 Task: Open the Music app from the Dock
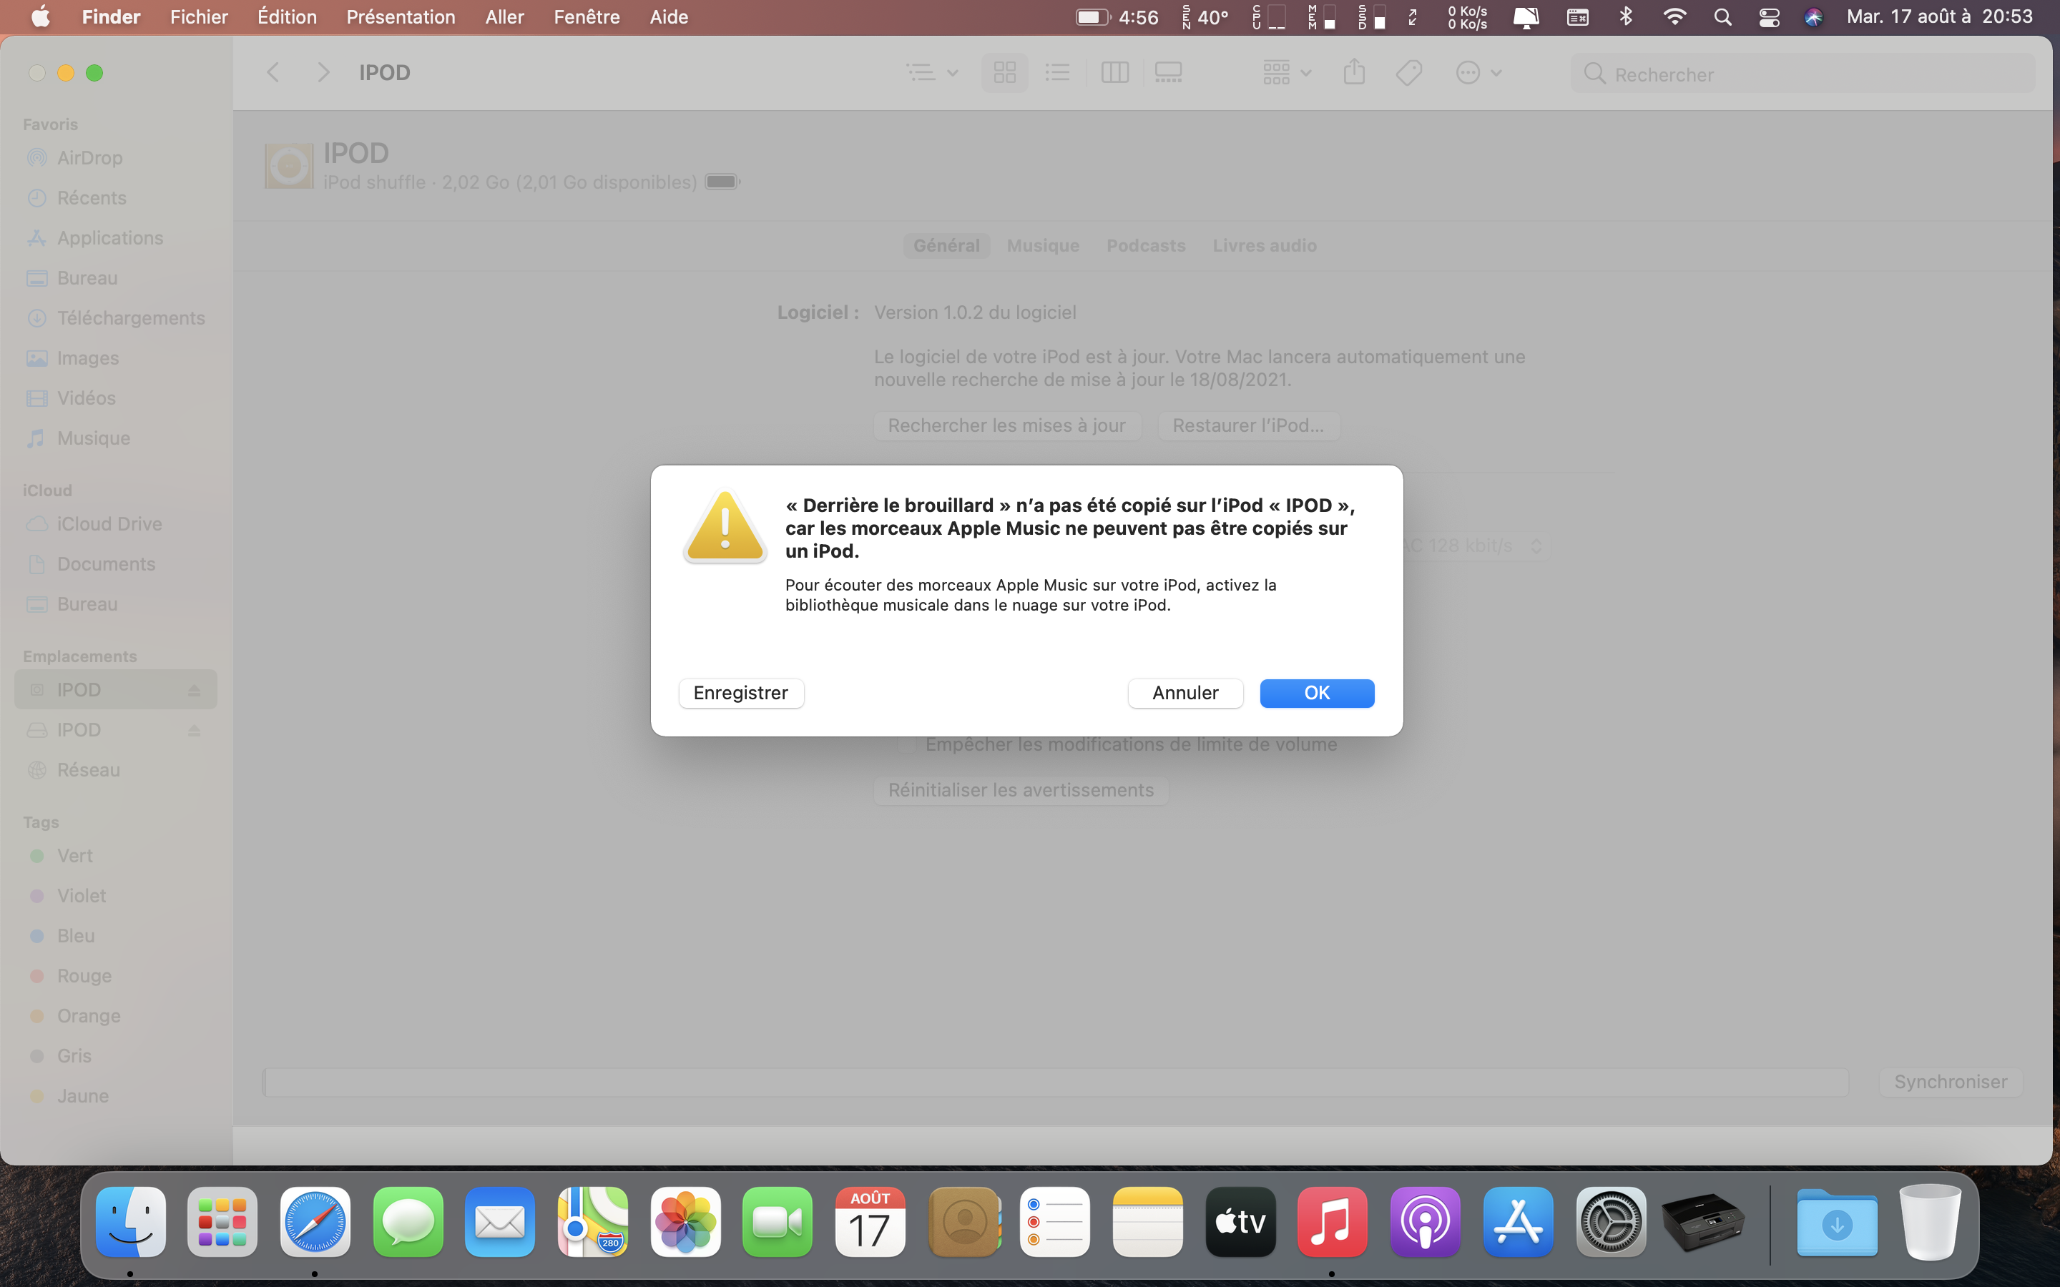coord(1332,1223)
